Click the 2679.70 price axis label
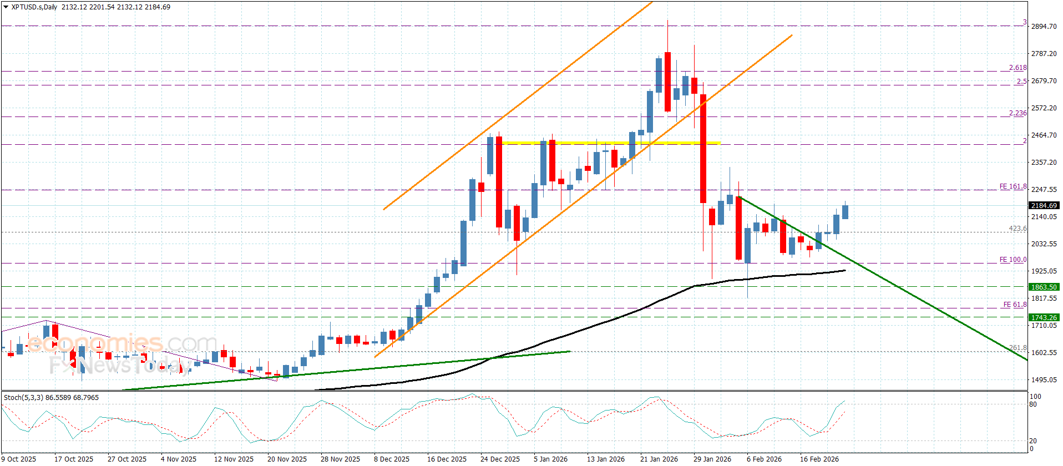 coord(1044,80)
